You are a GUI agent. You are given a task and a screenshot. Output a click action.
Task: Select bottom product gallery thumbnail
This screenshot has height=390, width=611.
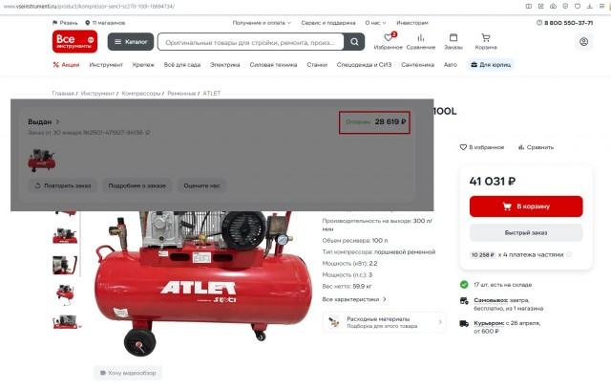click(x=65, y=322)
